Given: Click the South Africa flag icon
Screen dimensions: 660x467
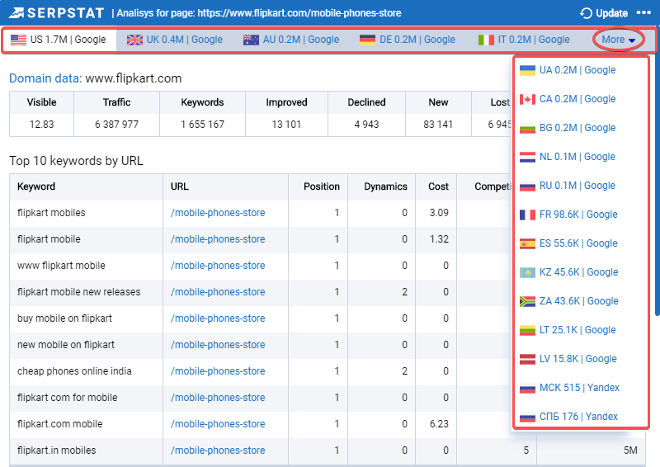Looking at the screenshot, I should pos(527,301).
